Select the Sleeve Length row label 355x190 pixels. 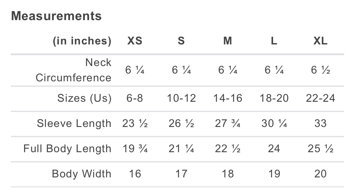point(74,123)
